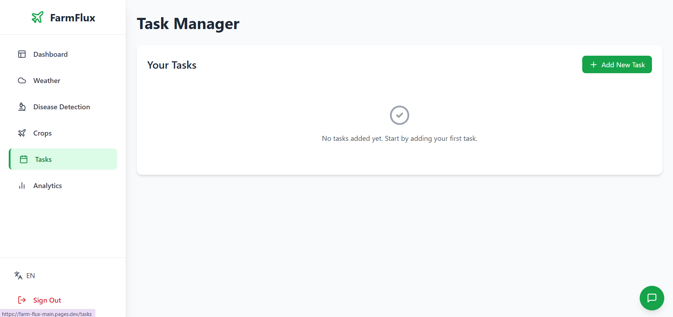The height and width of the screenshot is (317, 673).
Task: Click the Sign Out arrow icon
Action: 22,300
